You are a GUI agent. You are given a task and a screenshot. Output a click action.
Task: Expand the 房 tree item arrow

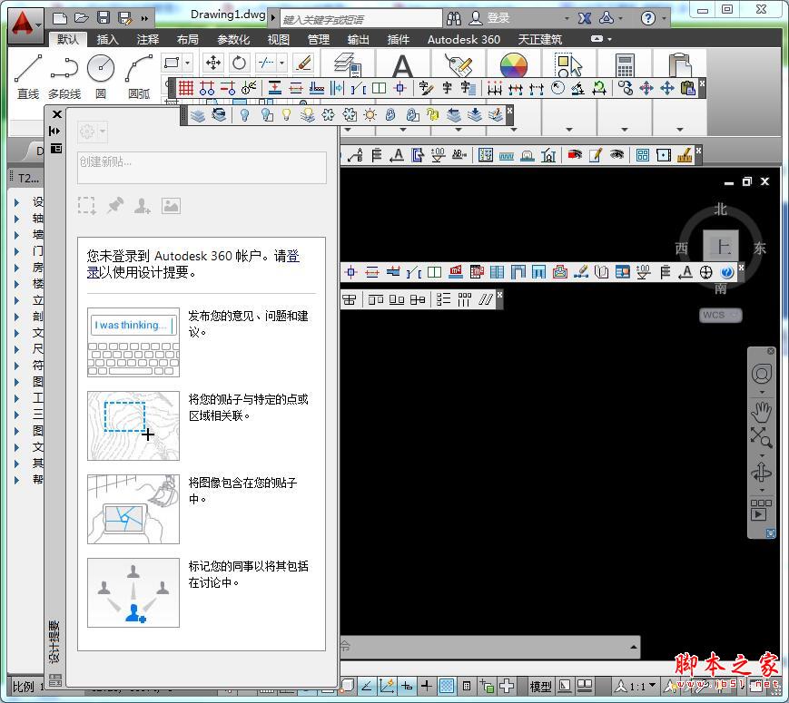point(16,268)
